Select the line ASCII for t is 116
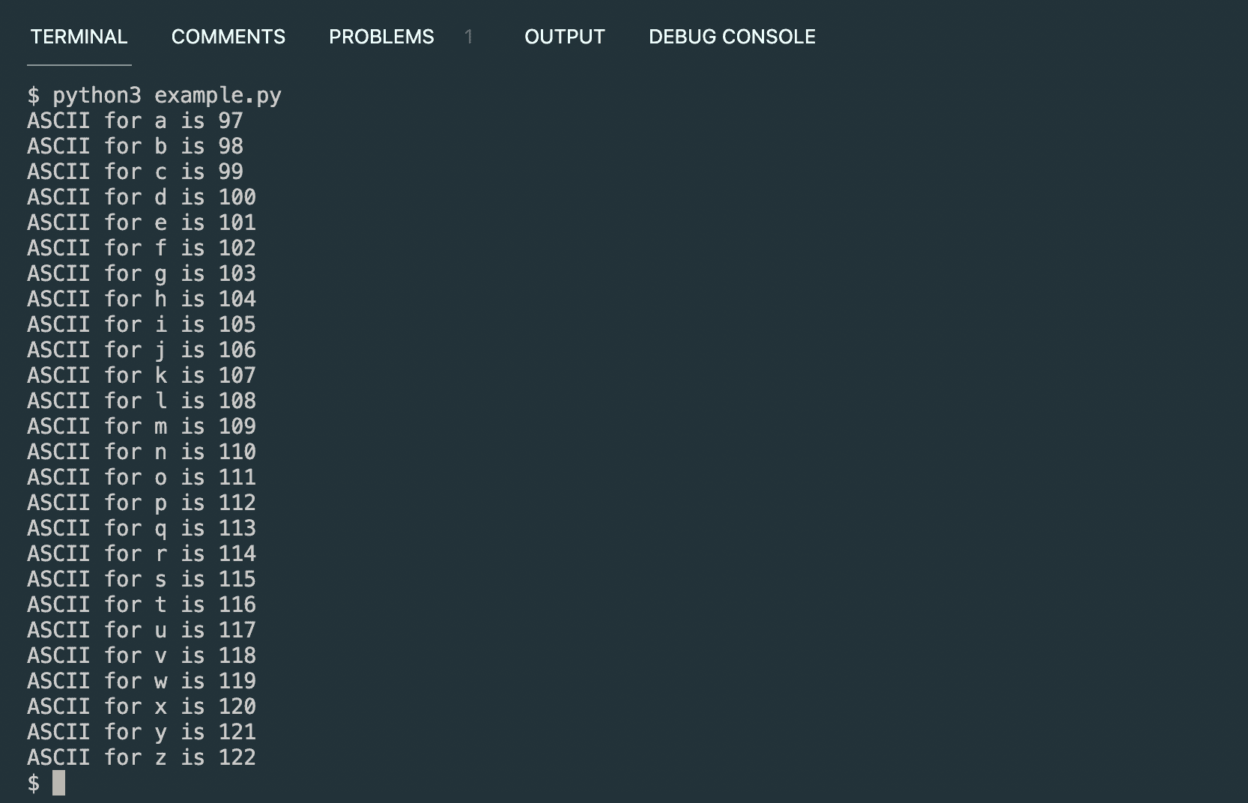This screenshot has width=1248, height=803. (142, 604)
